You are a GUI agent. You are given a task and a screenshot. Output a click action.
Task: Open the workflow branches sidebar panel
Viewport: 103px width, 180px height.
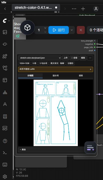pos(5,68)
